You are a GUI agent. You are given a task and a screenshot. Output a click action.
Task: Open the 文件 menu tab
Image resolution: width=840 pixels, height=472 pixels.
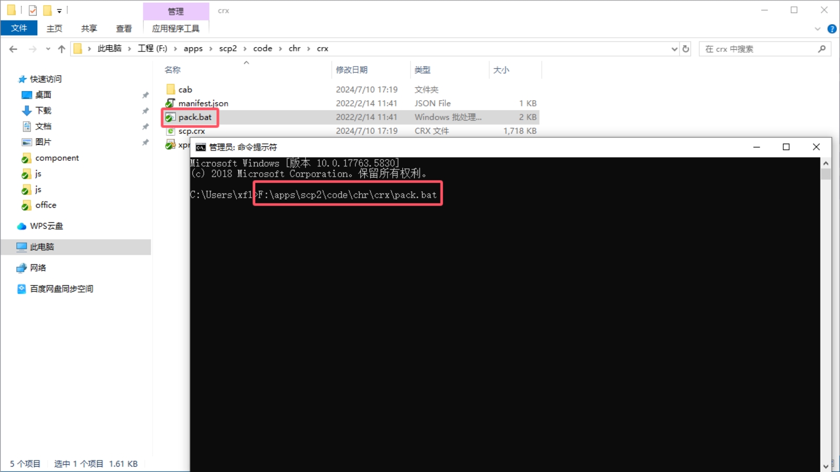pos(19,28)
